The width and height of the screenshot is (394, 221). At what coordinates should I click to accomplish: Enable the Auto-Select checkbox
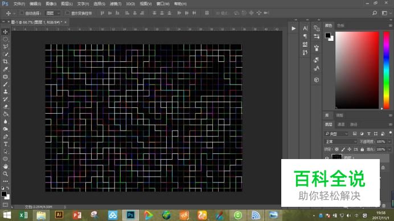click(22, 13)
